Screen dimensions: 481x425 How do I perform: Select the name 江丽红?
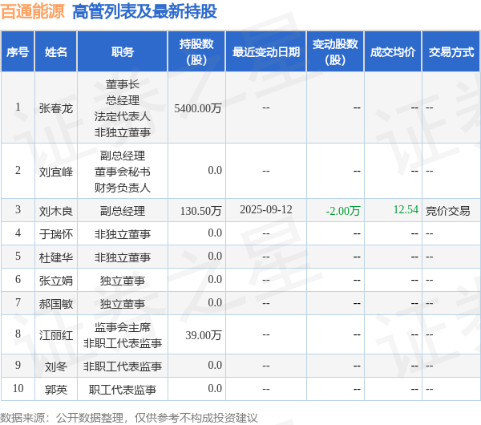[x=56, y=335]
